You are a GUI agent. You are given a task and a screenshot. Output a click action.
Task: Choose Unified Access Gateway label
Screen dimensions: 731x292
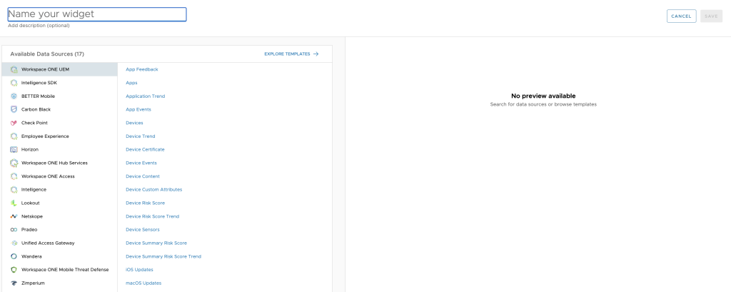[48, 243]
